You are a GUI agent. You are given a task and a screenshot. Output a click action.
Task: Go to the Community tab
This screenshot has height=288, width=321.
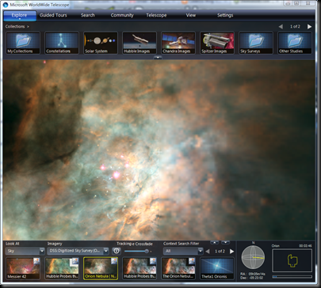pyautogui.click(x=122, y=15)
